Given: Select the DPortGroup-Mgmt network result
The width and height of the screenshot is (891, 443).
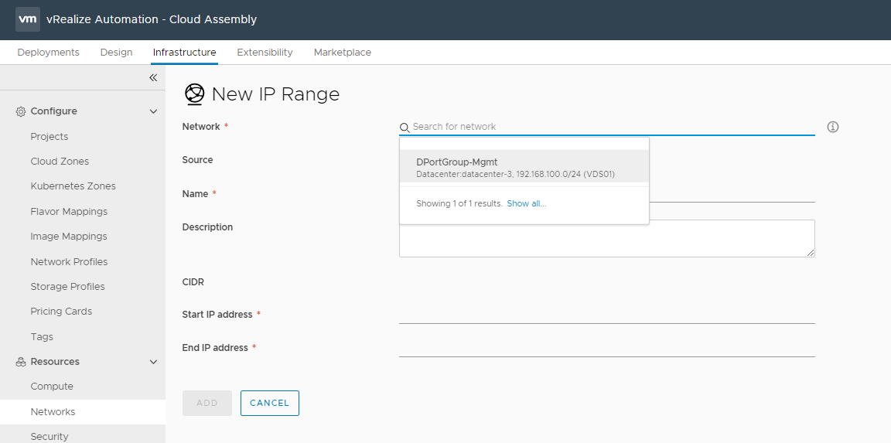Looking at the screenshot, I should coord(524,166).
